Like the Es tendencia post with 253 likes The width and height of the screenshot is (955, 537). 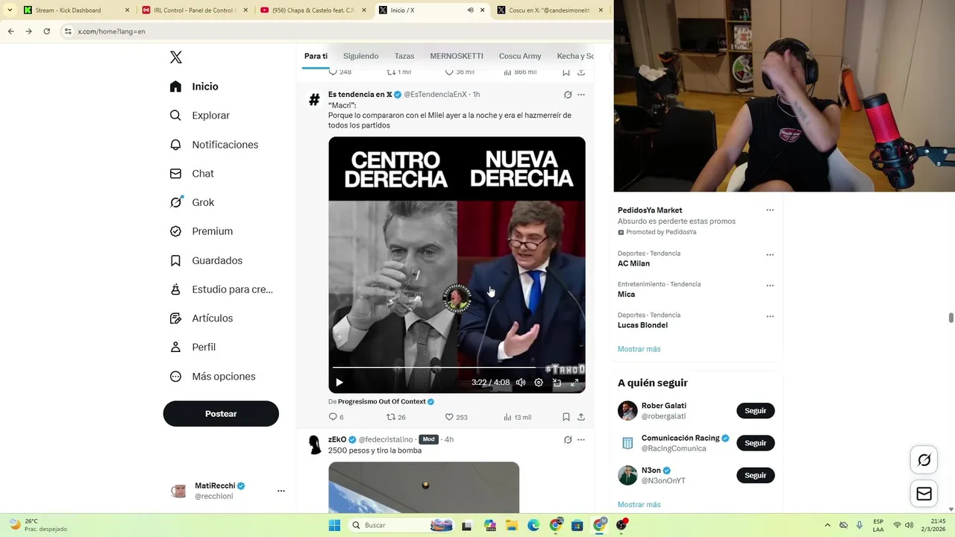point(456,417)
